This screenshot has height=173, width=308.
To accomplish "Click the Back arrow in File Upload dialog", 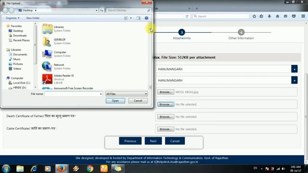I will (5, 10).
